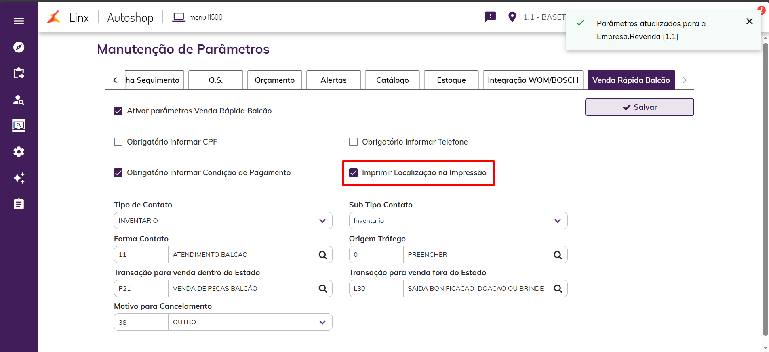
Task: Expand Motivo para Cancelamento dropdown
Action: click(322, 322)
